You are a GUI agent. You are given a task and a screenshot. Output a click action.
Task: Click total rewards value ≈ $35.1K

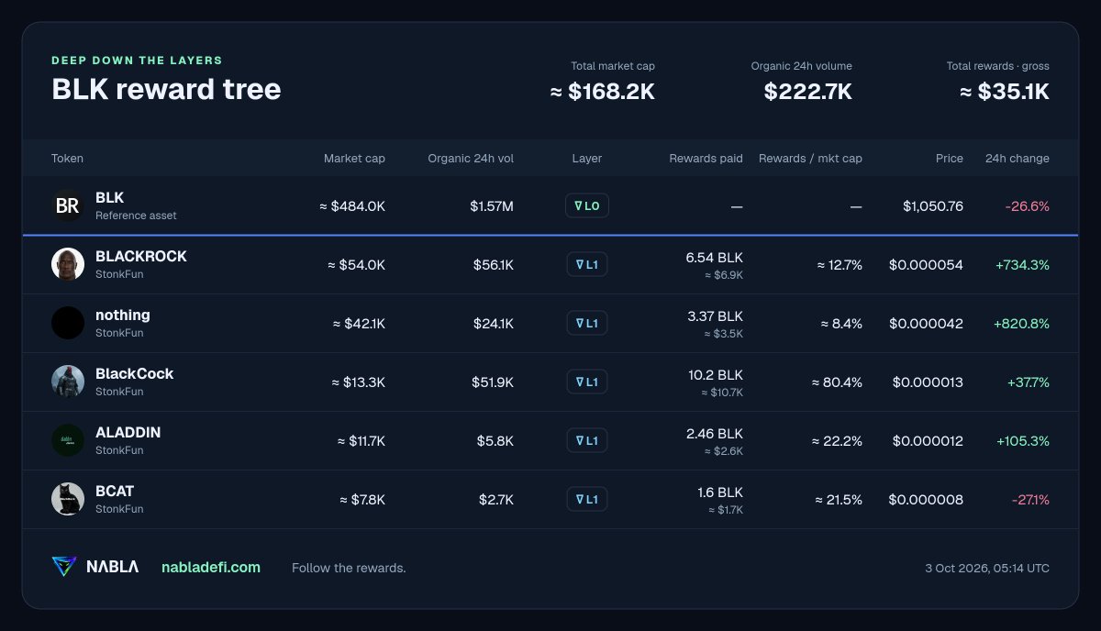click(x=1005, y=92)
